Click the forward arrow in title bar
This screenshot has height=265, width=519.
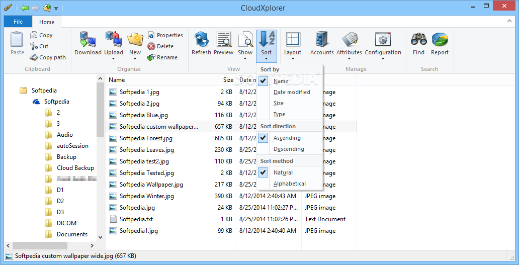tap(35, 7)
